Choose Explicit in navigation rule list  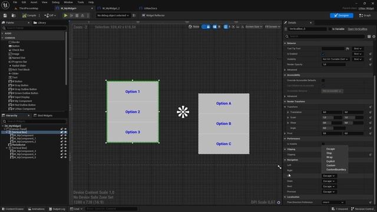tap(330, 161)
